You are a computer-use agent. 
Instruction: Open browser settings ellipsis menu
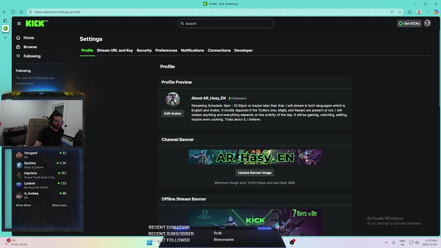coord(428,12)
